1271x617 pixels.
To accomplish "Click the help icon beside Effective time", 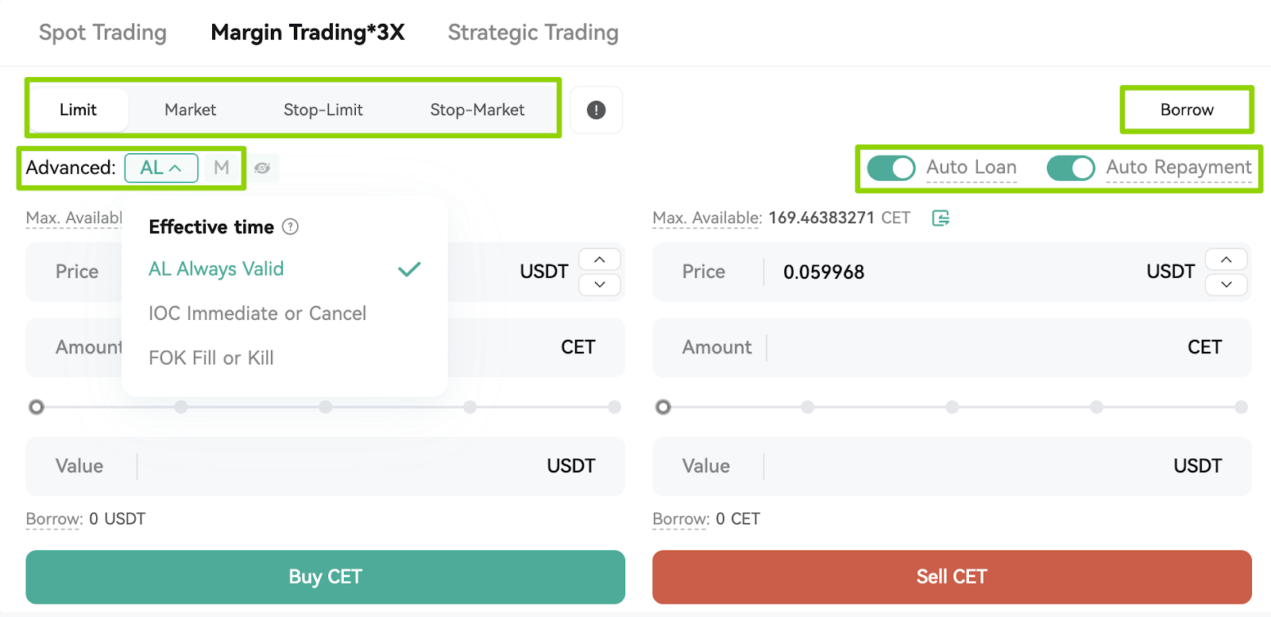I will click(291, 227).
